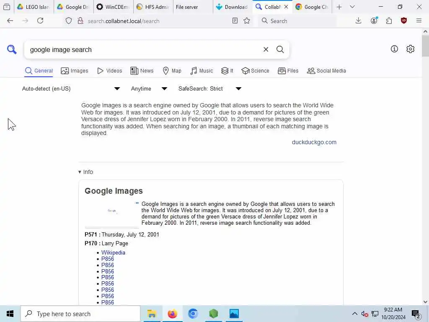
Task: Select the Files search category
Action: [x=288, y=71]
